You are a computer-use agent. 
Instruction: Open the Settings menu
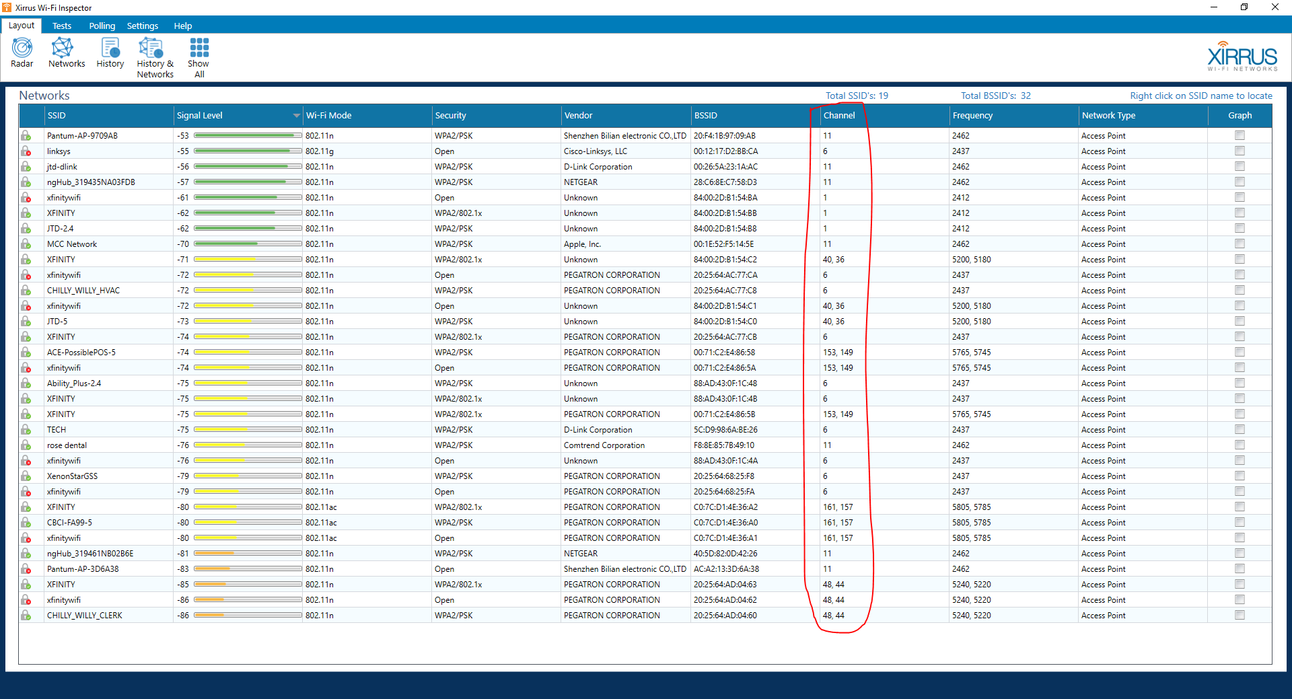[x=143, y=26]
